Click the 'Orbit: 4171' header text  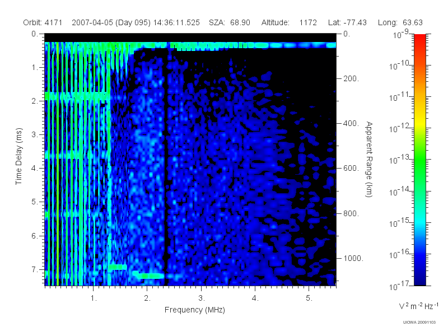pyautogui.click(x=43, y=22)
